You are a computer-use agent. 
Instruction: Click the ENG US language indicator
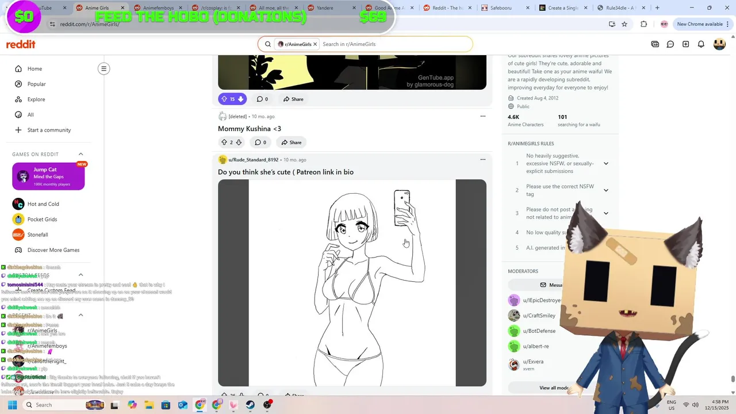(x=671, y=405)
